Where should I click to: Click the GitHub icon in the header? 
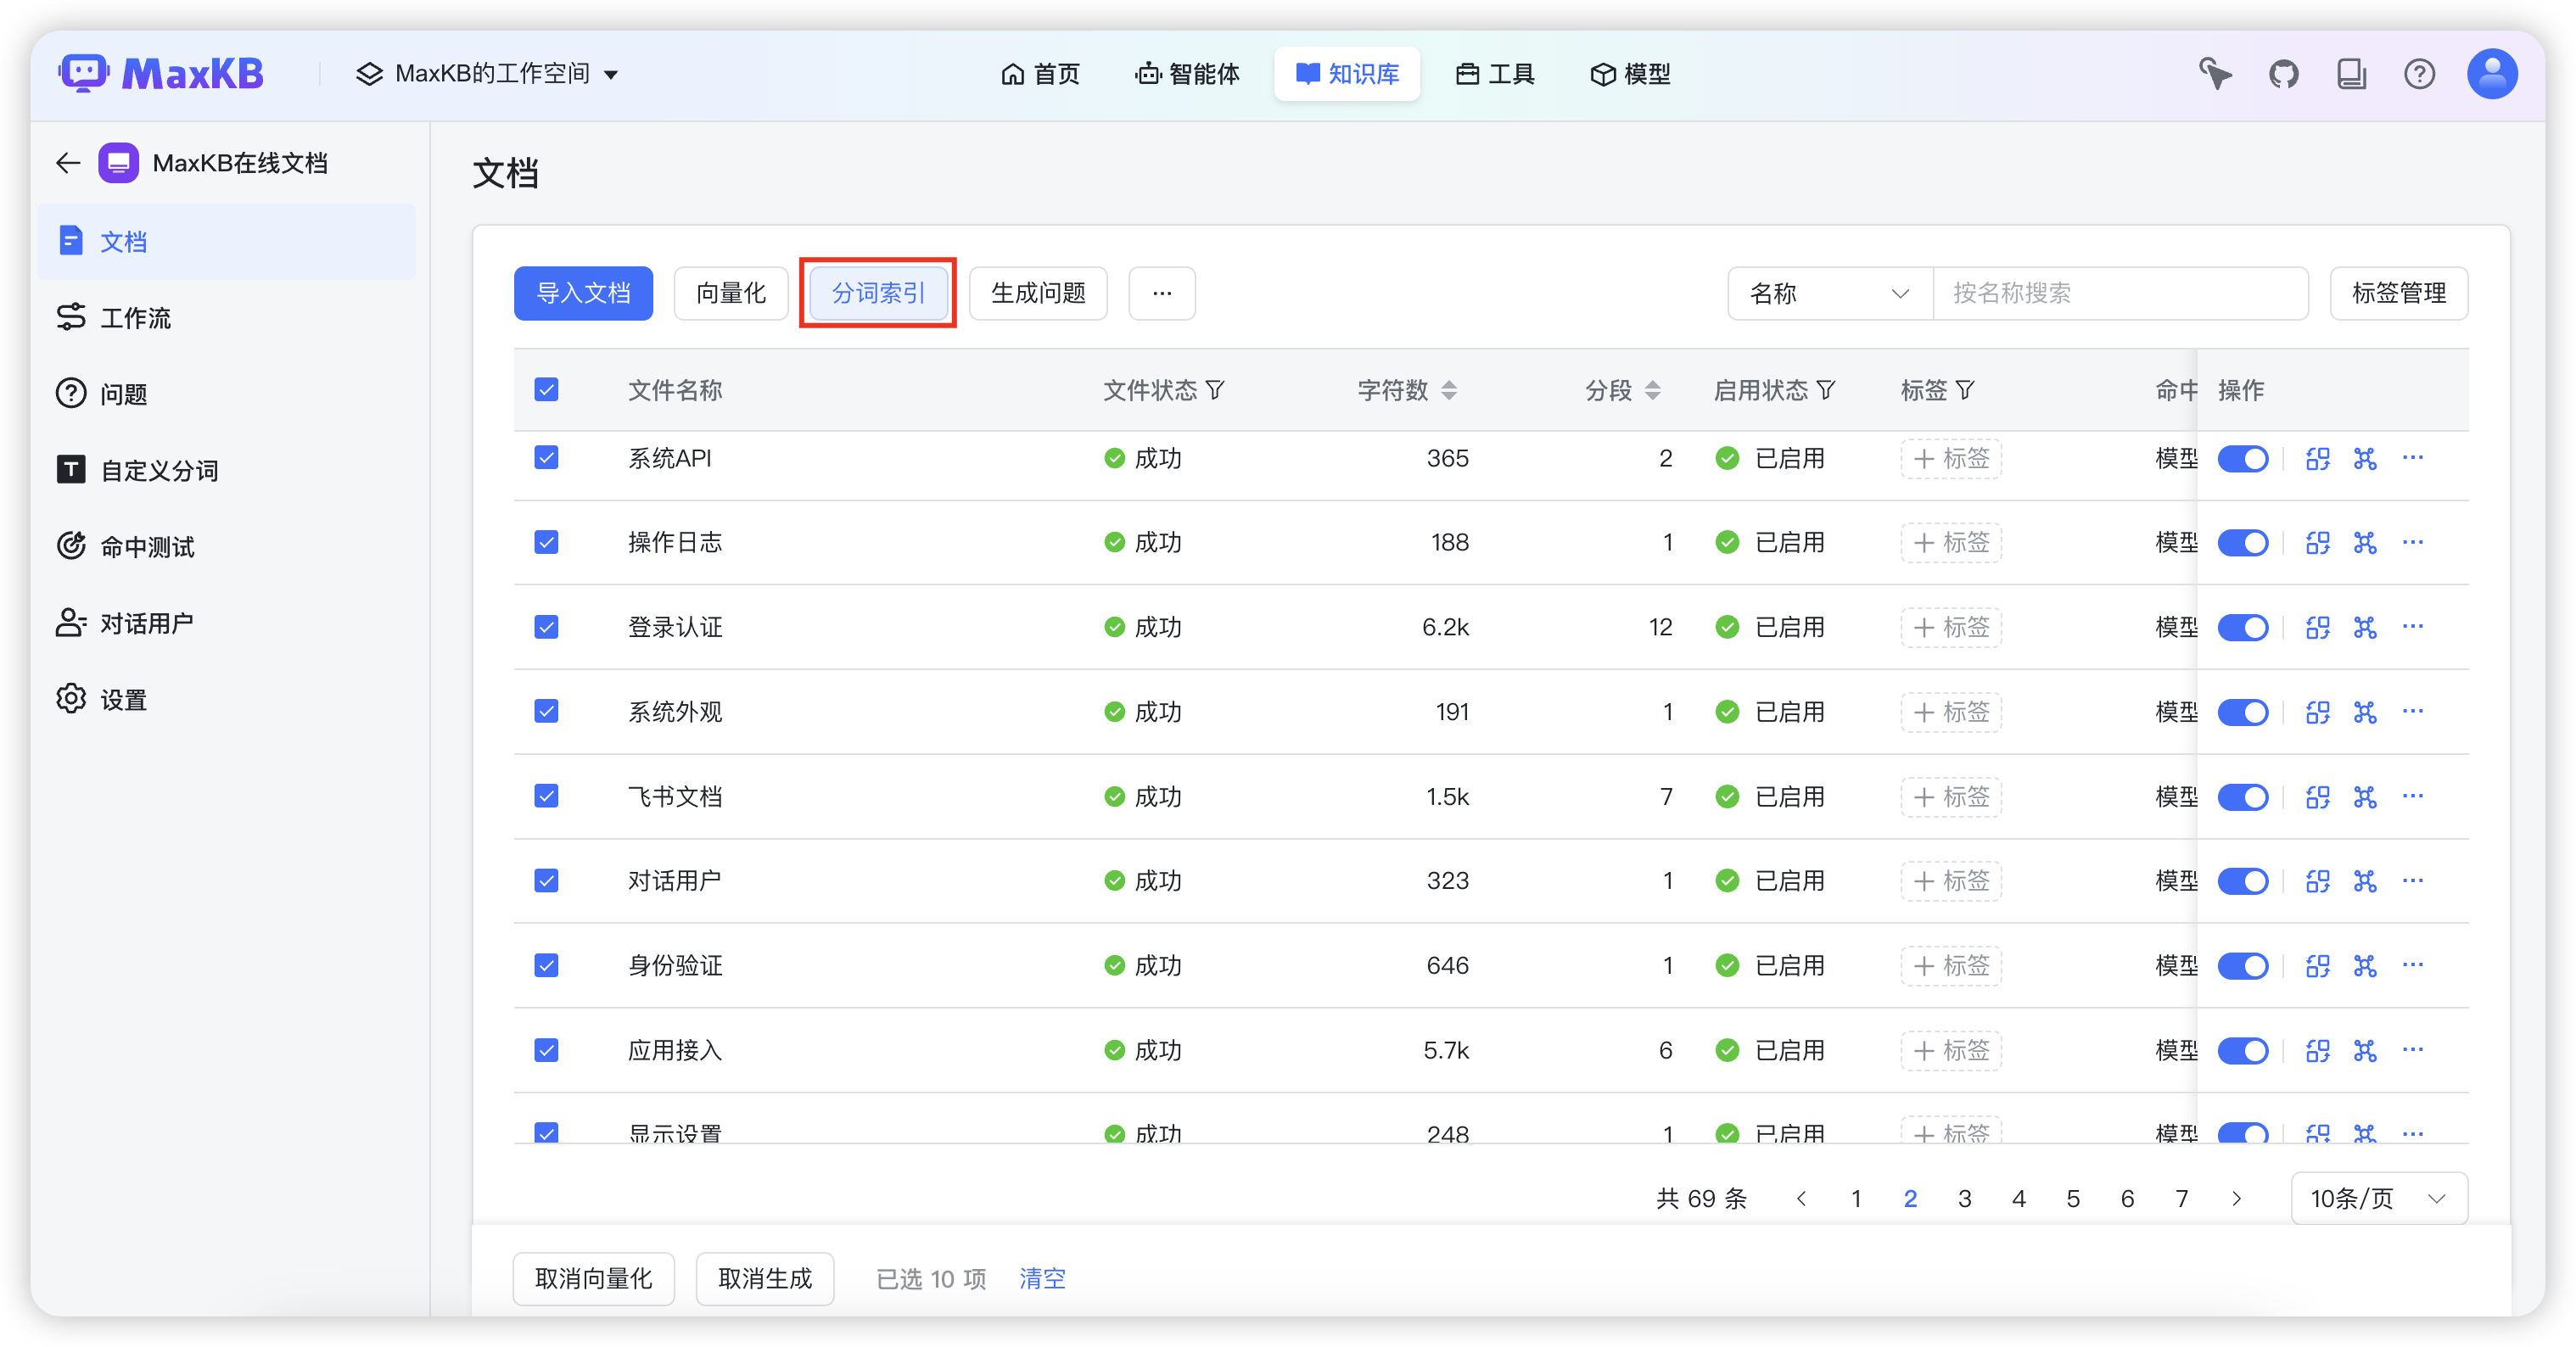(2283, 74)
